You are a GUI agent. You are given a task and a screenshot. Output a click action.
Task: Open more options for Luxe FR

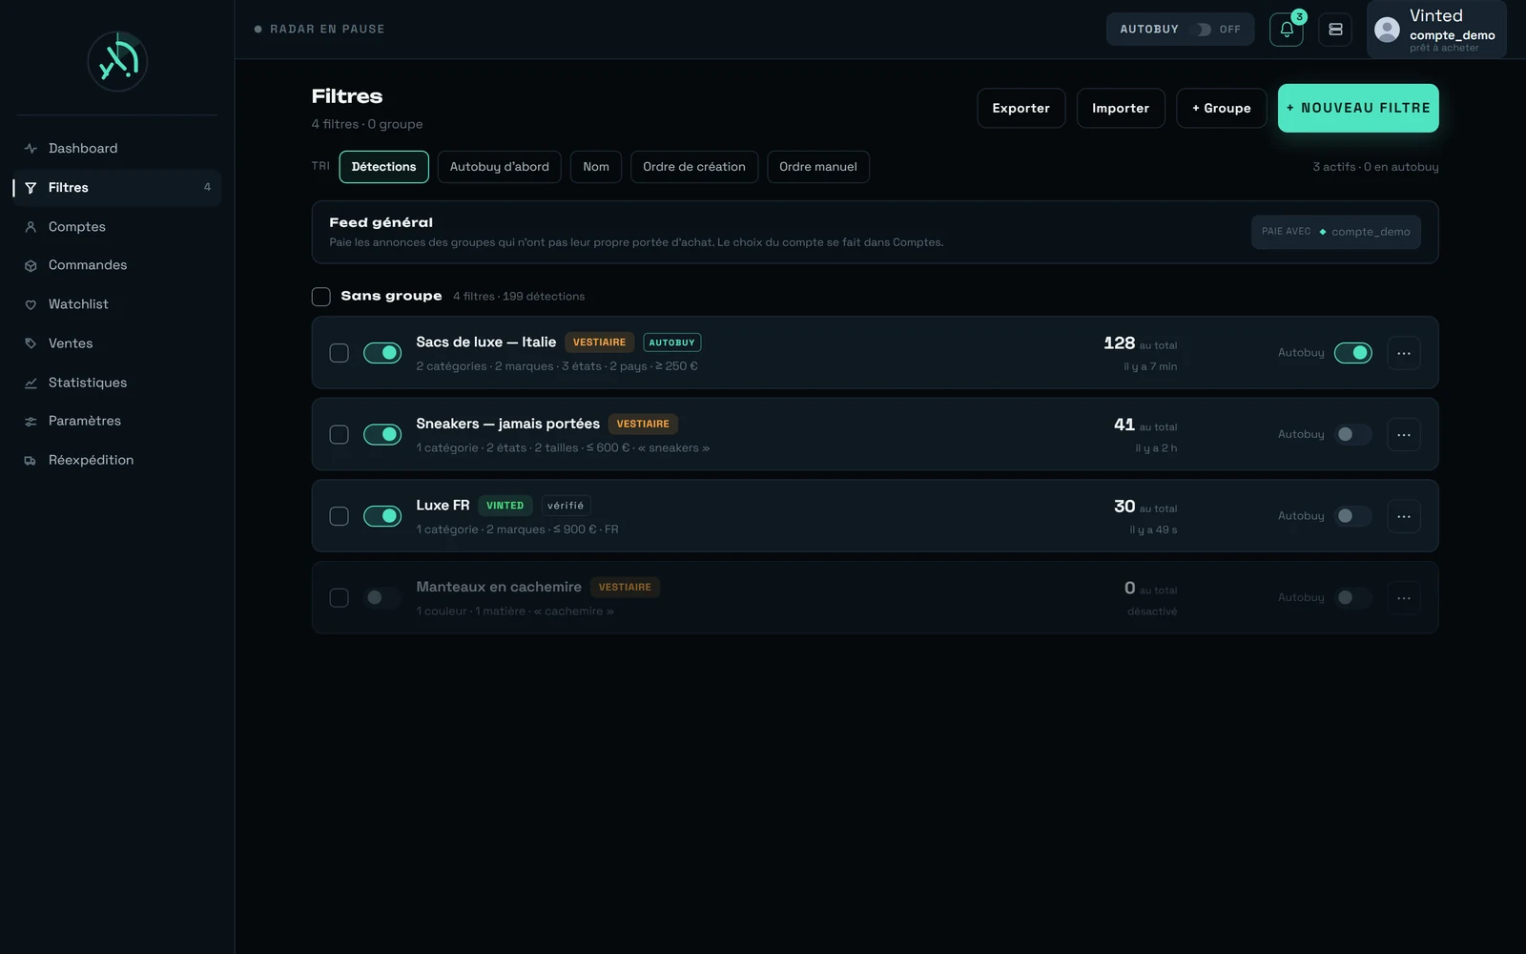click(1404, 516)
